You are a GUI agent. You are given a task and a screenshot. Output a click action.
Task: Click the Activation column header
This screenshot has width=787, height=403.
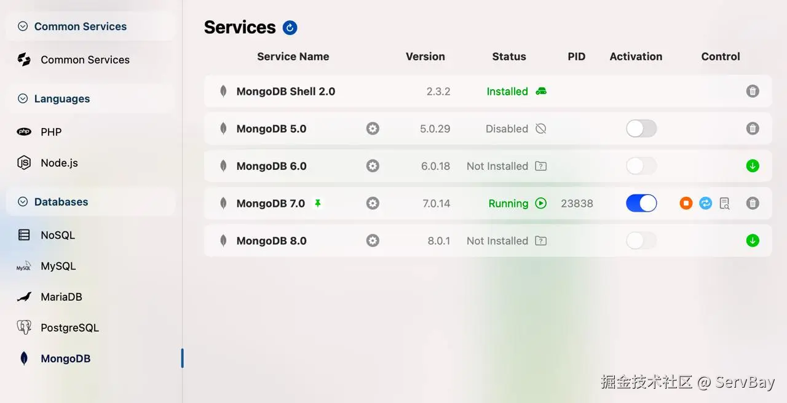coord(636,57)
